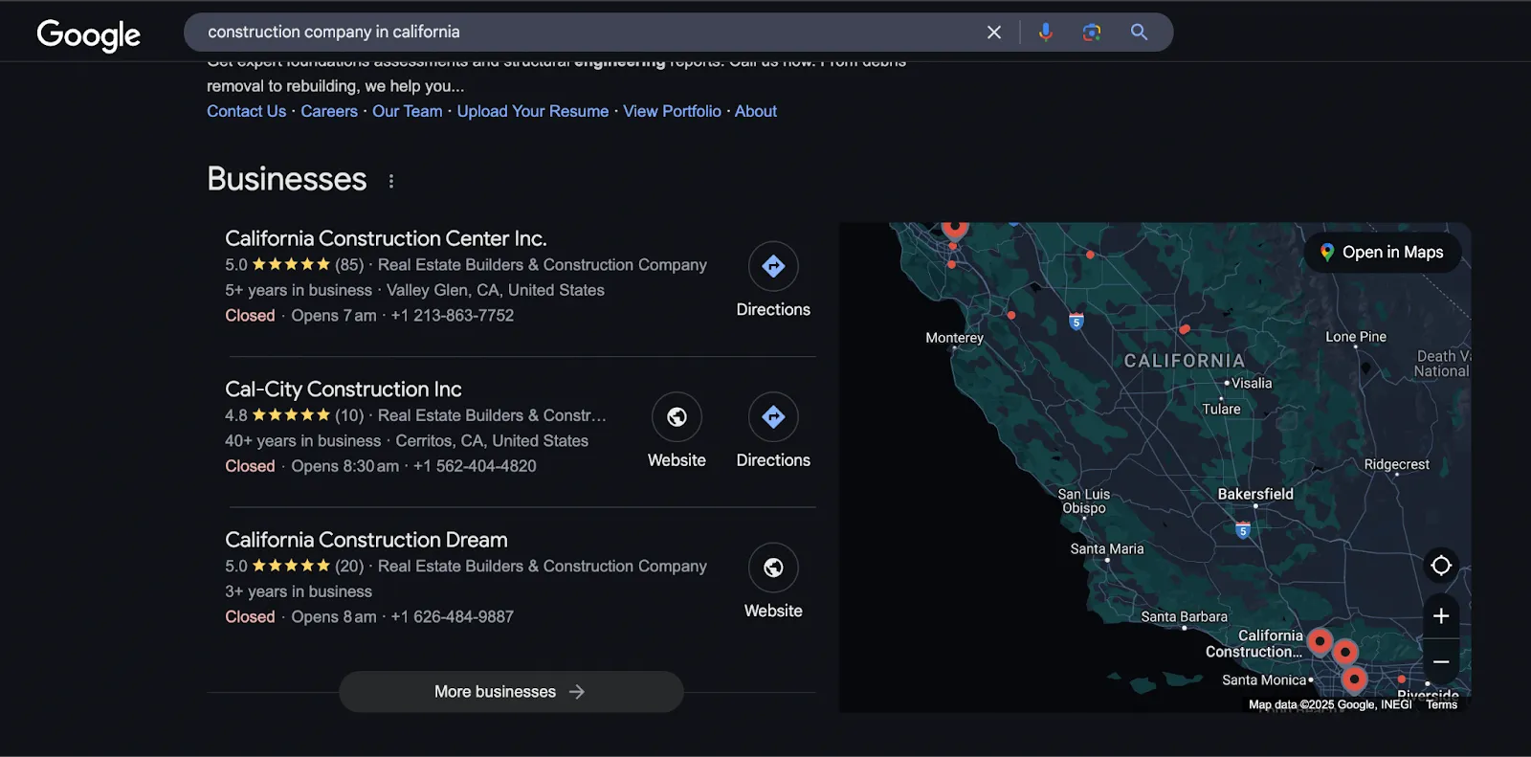Click the Visalia label on map
The height and width of the screenshot is (757, 1531).
click(1252, 383)
